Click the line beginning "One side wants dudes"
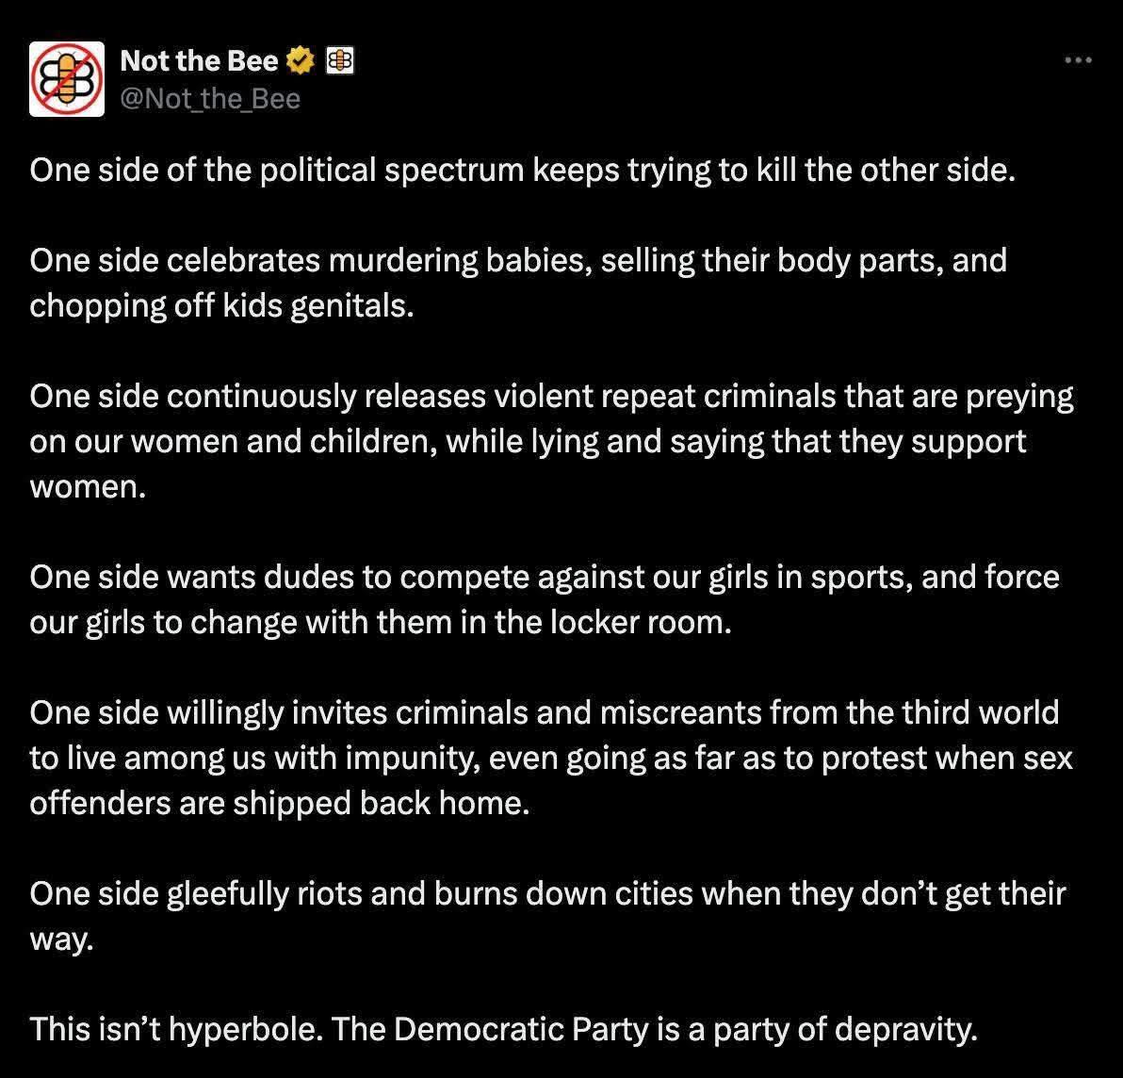The width and height of the screenshot is (1123, 1078). [545, 577]
